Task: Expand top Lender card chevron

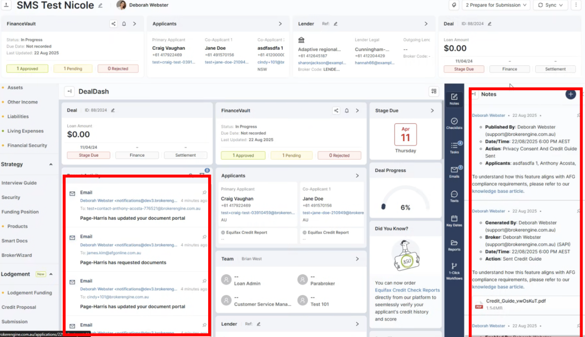Action: 426,24
